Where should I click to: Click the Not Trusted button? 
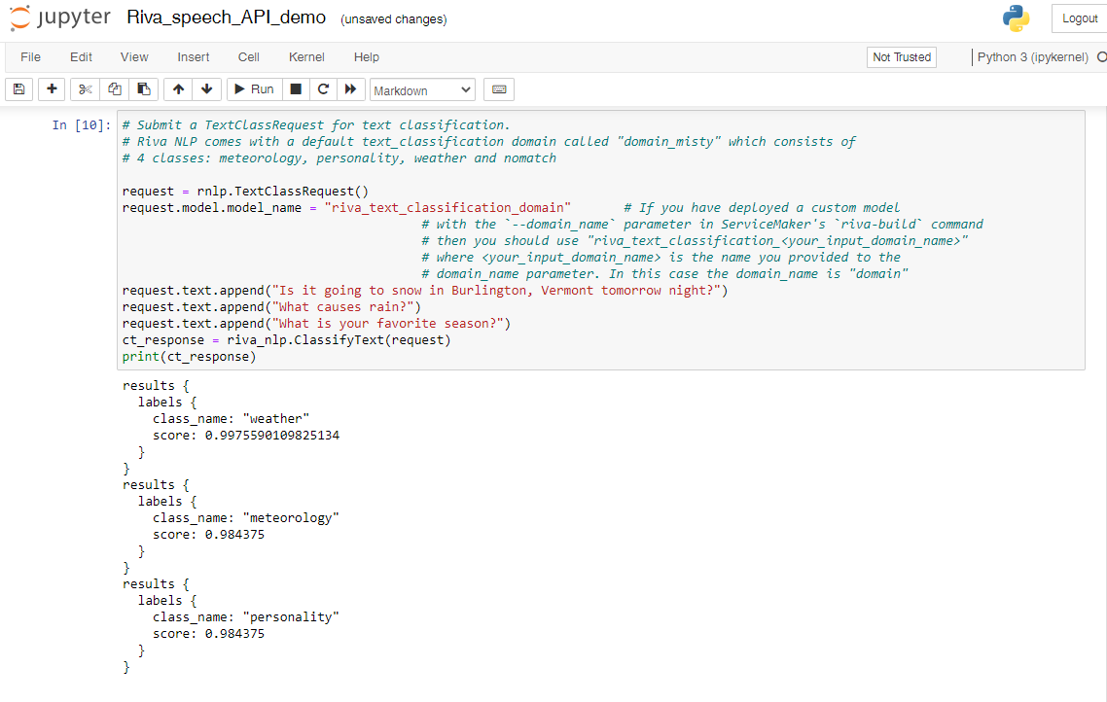pyautogui.click(x=902, y=57)
